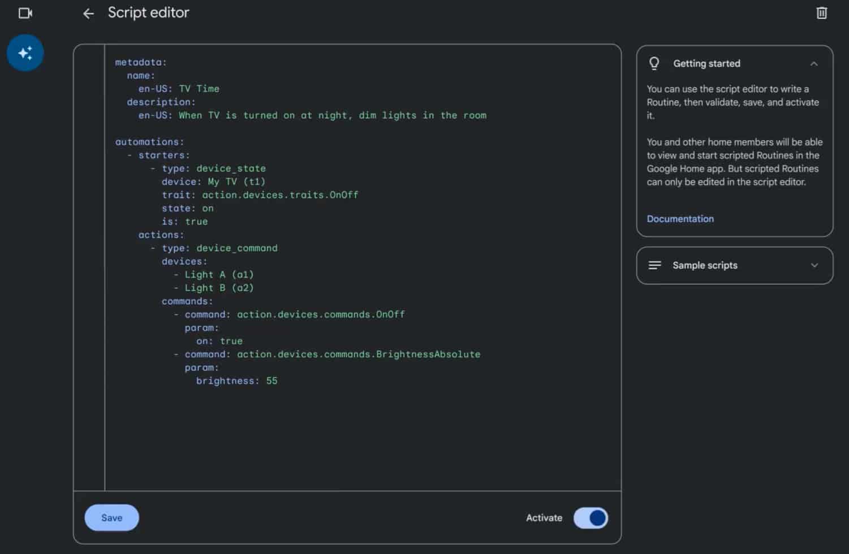849x554 pixels.
Task: Open the blue sparkle AI assistant button
Action: (x=25, y=53)
